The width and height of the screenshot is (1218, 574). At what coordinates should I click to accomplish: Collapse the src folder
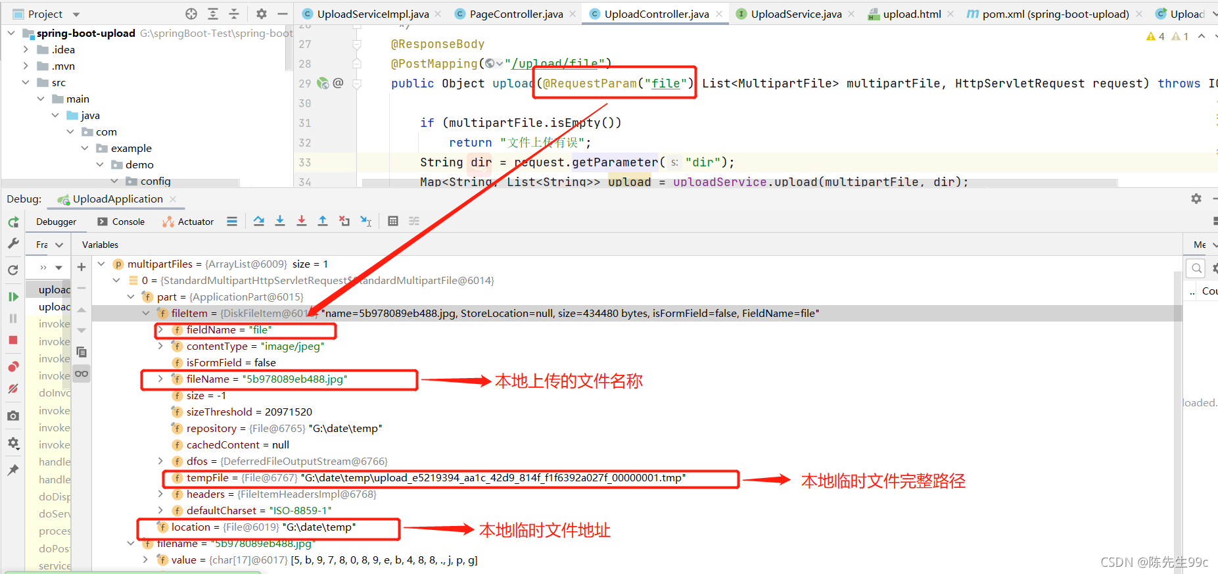26,82
